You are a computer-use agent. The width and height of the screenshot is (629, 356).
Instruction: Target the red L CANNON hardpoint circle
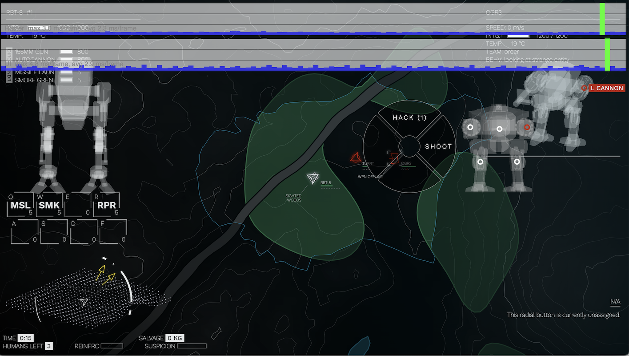tap(584, 89)
